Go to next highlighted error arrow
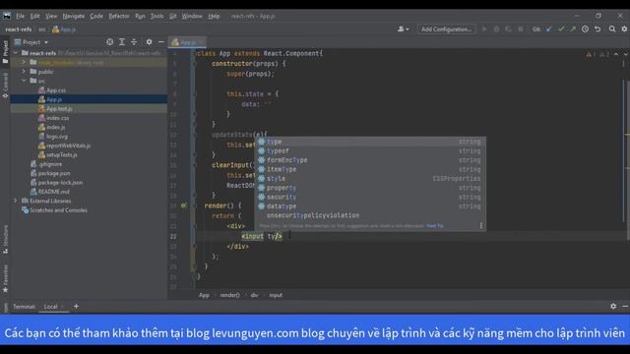Screen dimensions: 630x354 [625, 54]
